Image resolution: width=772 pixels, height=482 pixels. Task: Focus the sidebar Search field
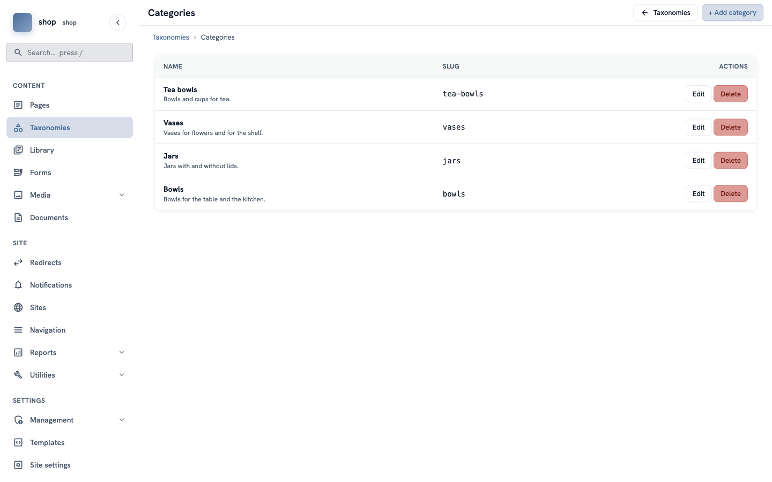[70, 52]
